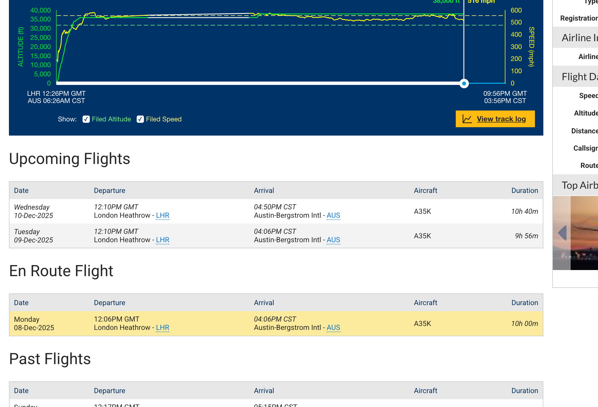Click AUS link in the en route flight row

tap(333, 328)
